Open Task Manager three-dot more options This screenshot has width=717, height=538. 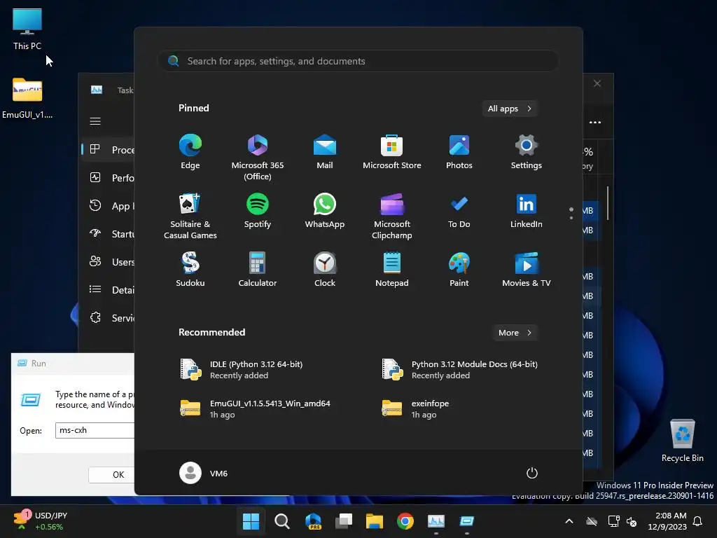[x=595, y=122]
